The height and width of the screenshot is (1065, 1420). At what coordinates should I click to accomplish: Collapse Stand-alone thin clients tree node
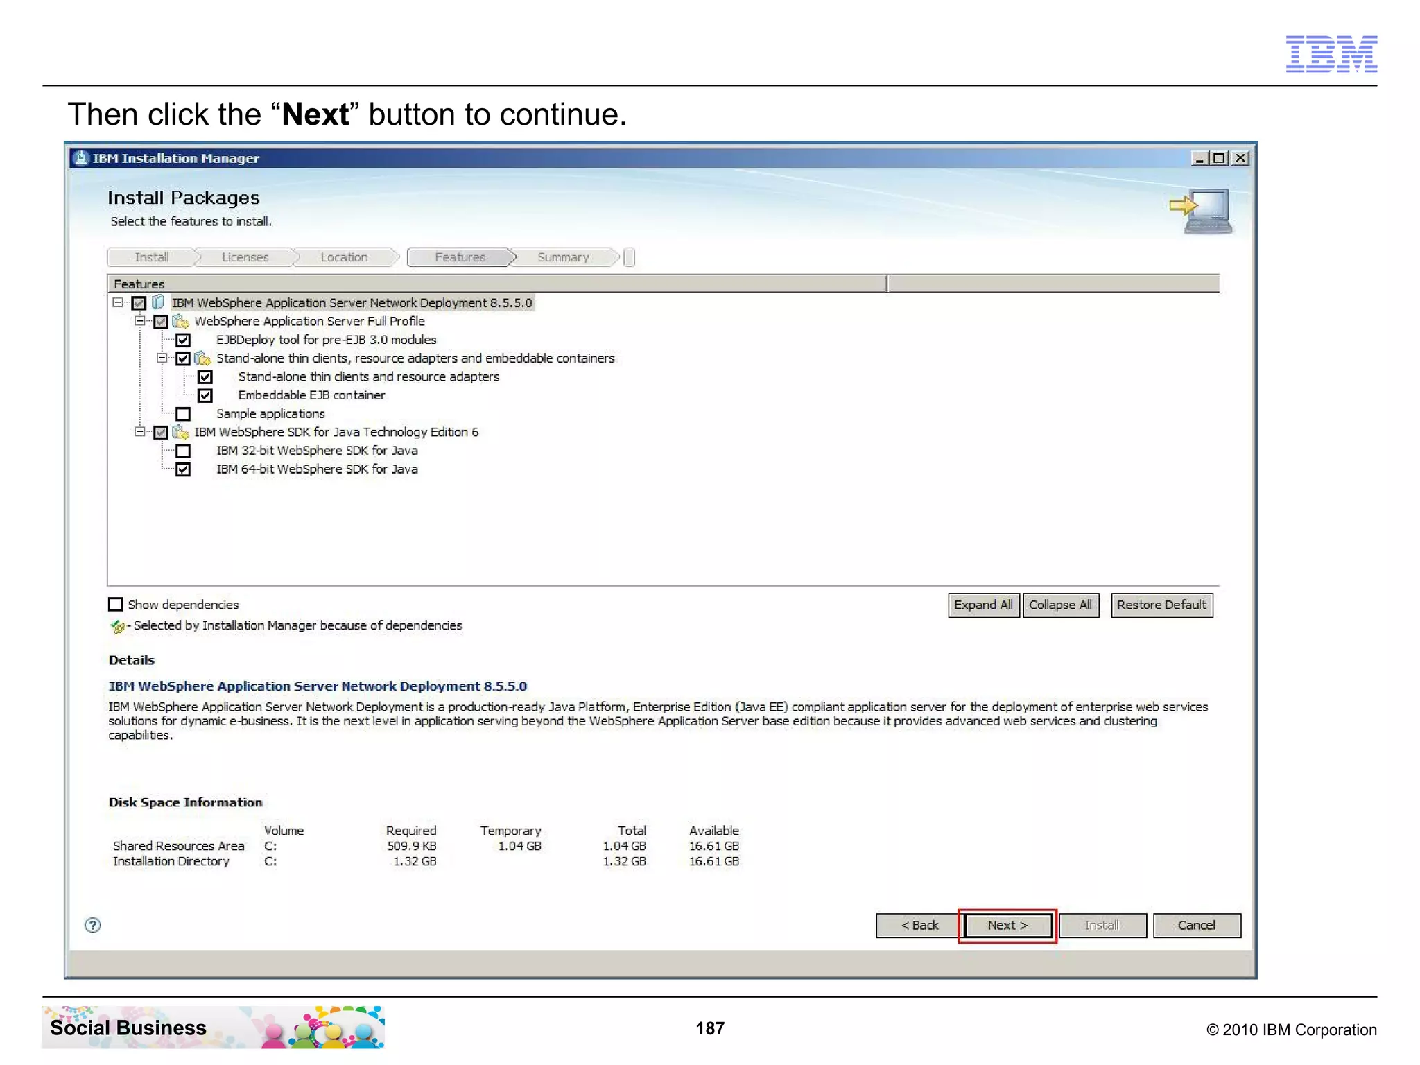pyautogui.click(x=162, y=358)
